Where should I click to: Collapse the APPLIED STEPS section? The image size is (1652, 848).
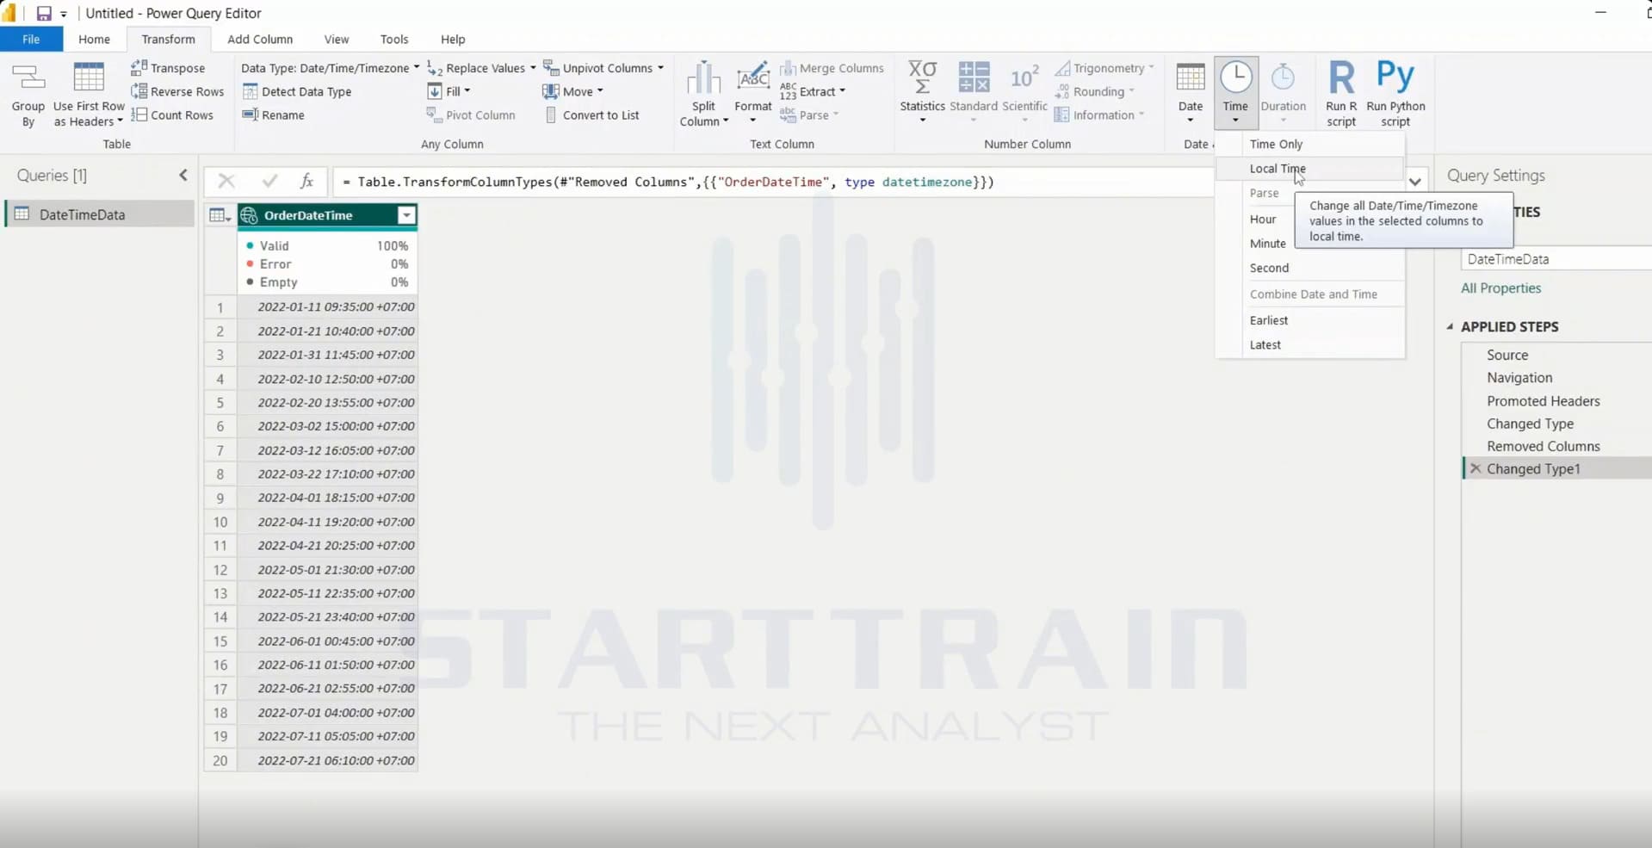[x=1450, y=326]
